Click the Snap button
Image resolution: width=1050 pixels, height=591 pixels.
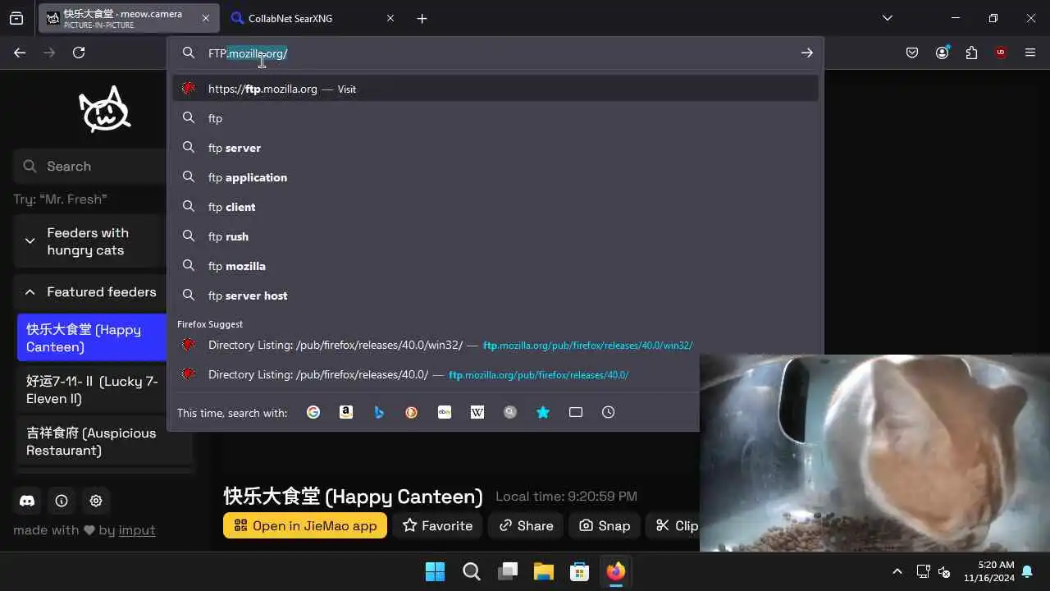pyautogui.click(x=605, y=525)
